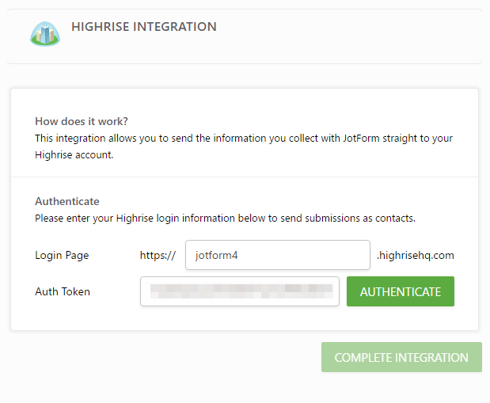The width and height of the screenshot is (490, 403).
Task: Click the divider line above Authenticate section
Action: pyautogui.click(x=244, y=177)
